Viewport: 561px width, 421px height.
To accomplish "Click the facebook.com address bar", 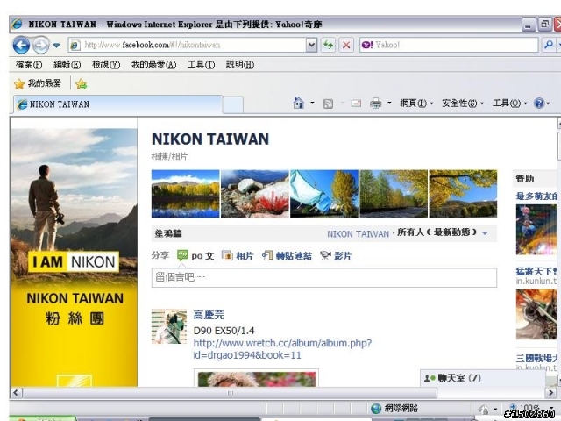I will (187, 45).
